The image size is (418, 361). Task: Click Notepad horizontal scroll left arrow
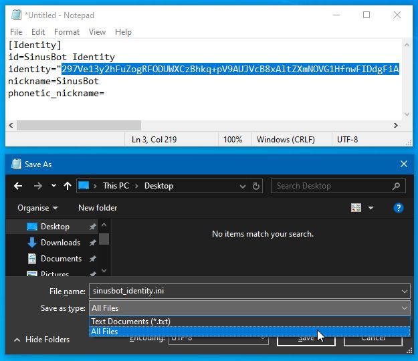11,125
